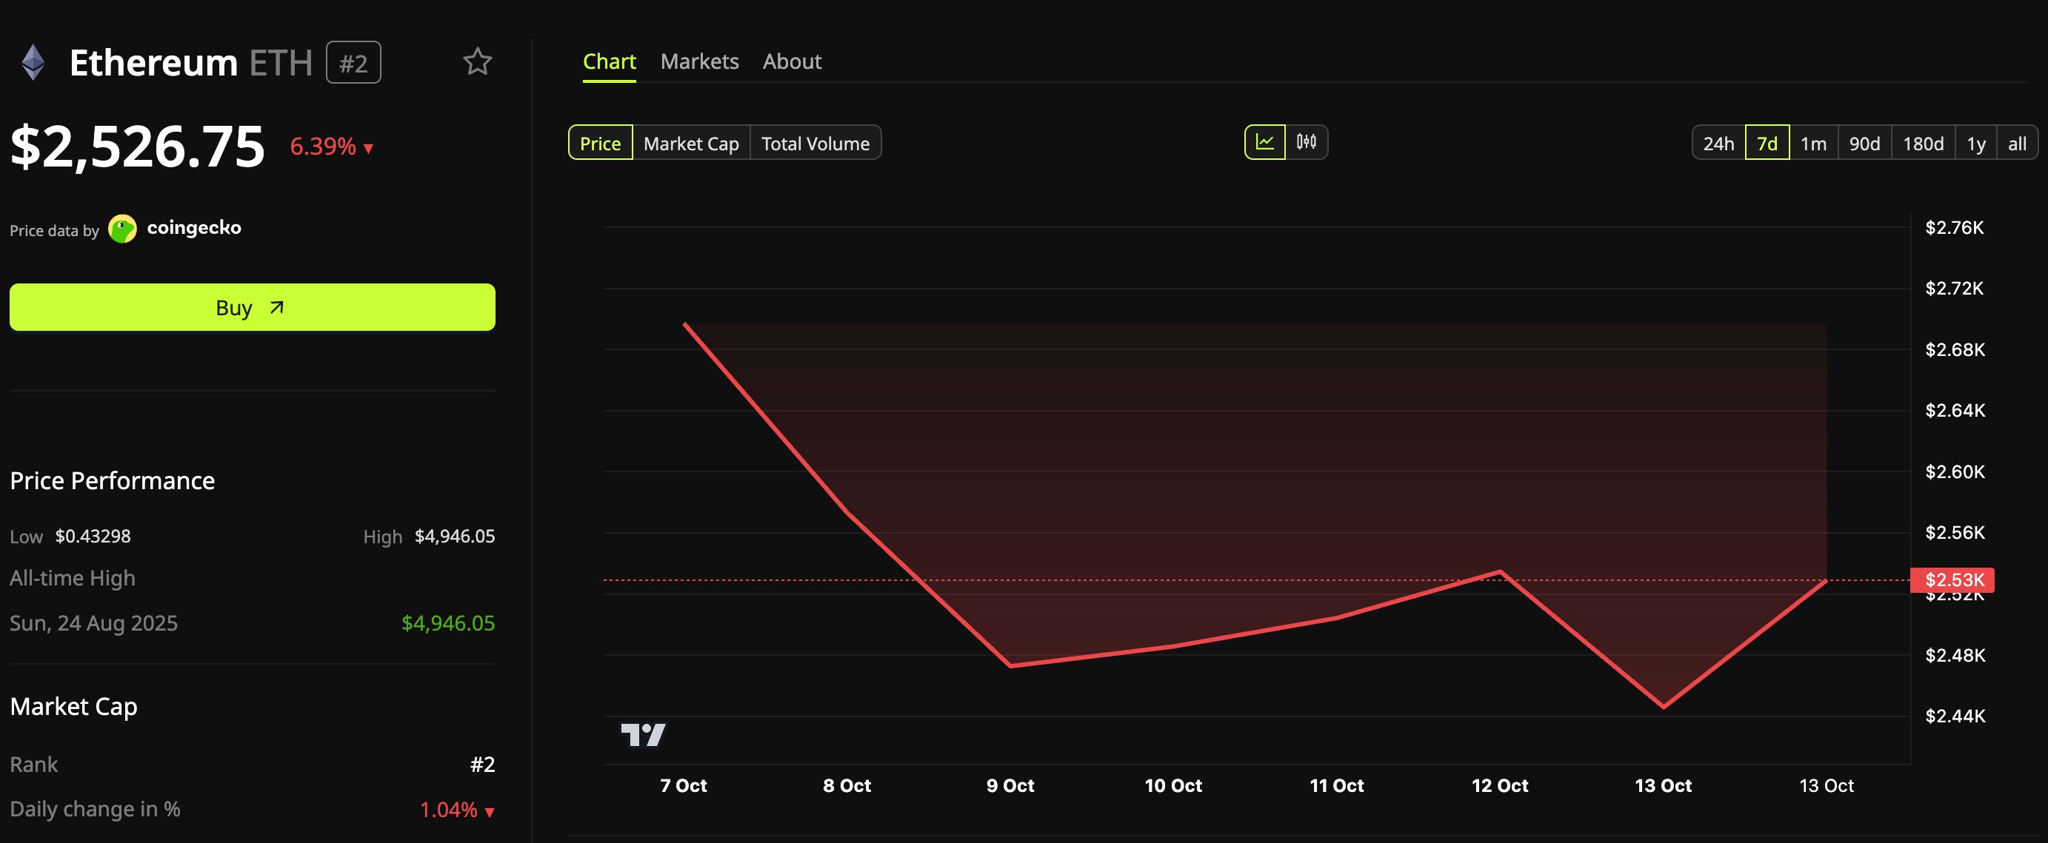Open the About tab
This screenshot has width=2048, height=843.
click(792, 61)
